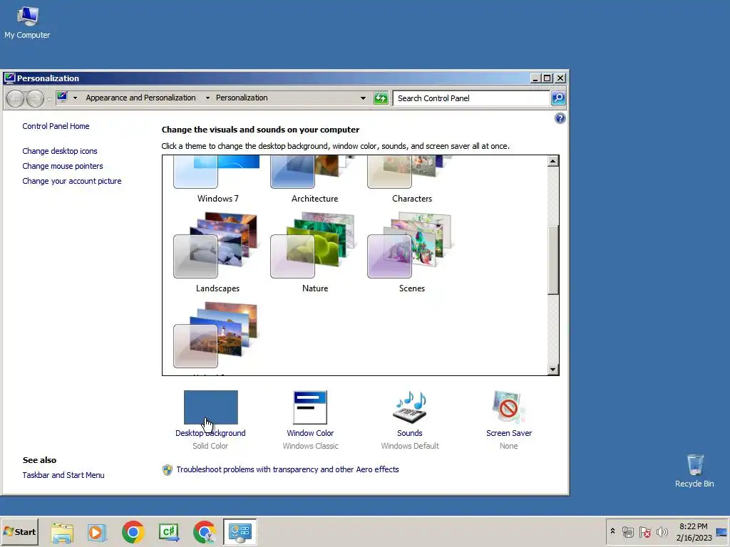Open Screen Saver icon
Viewport: 730px width, 547px height.
(x=508, y=407)
